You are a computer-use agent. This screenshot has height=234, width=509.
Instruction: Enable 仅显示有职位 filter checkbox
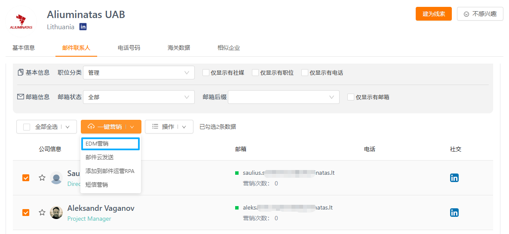pyautogui.click(x=255, y=73)
